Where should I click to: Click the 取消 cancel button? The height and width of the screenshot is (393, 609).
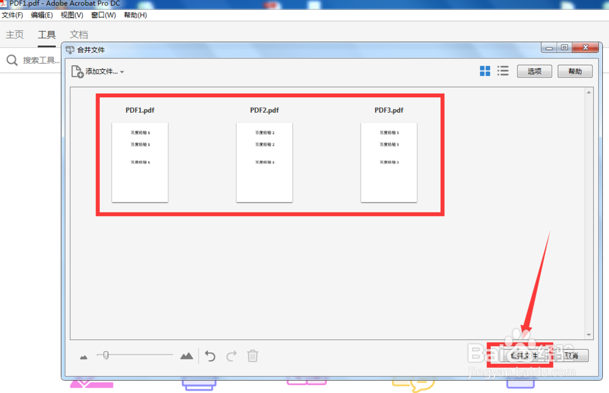tap(572, 356)
